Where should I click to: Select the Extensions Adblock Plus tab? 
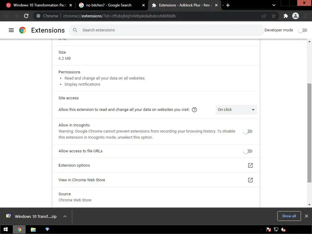point(184,5)
